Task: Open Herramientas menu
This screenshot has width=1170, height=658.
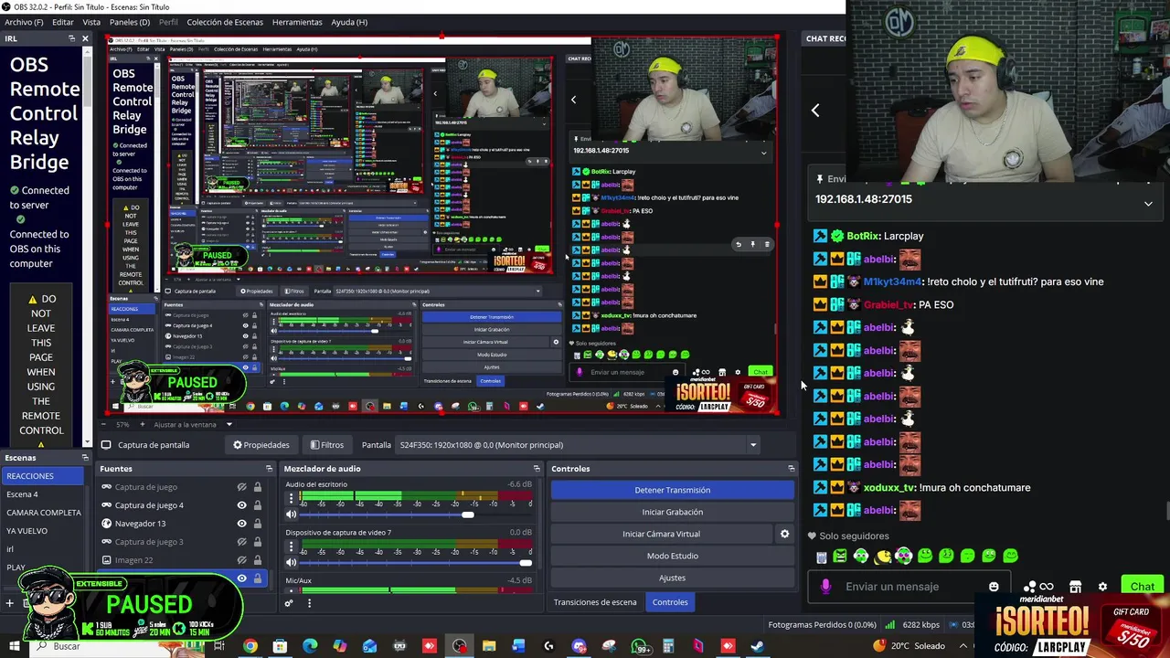Action: [297, 22]
